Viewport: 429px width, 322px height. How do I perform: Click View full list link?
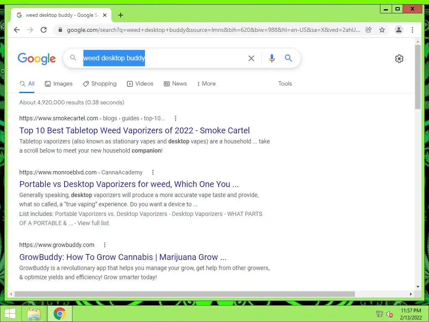point(93,223)
